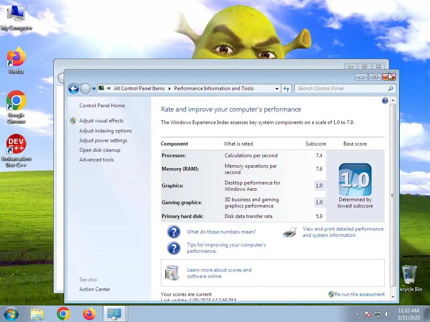Expand the address bar history dropdown
Image resolution: width=430 pixels, height=322 pixels.
pyautogui.click(x=277, y=88)
